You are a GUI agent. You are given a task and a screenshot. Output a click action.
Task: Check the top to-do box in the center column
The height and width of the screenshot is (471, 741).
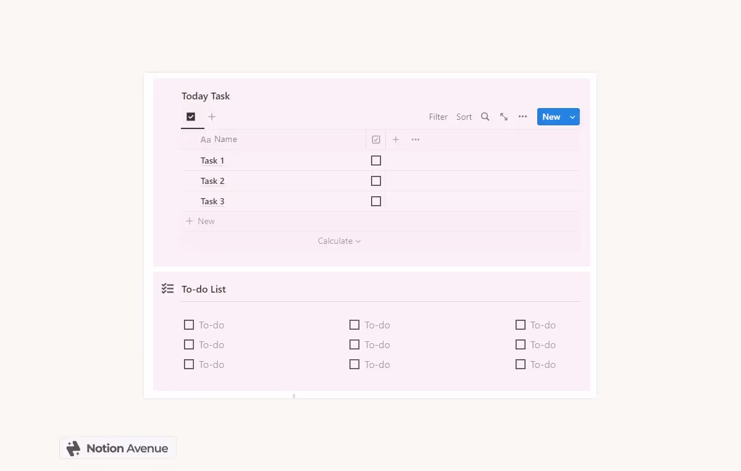(x=354, y=325)
